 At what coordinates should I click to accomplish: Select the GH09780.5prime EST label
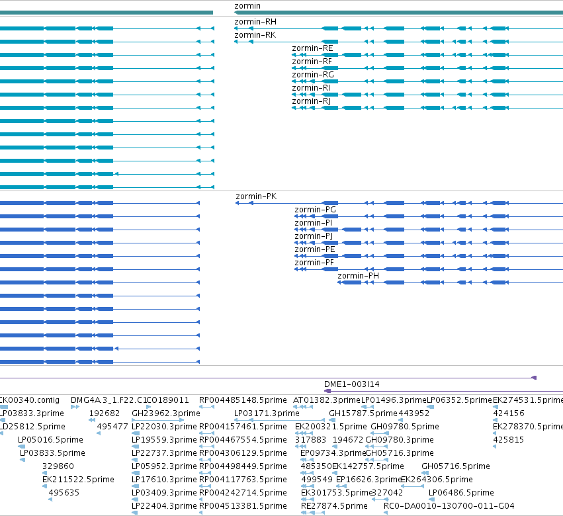[x=405, y=427]
